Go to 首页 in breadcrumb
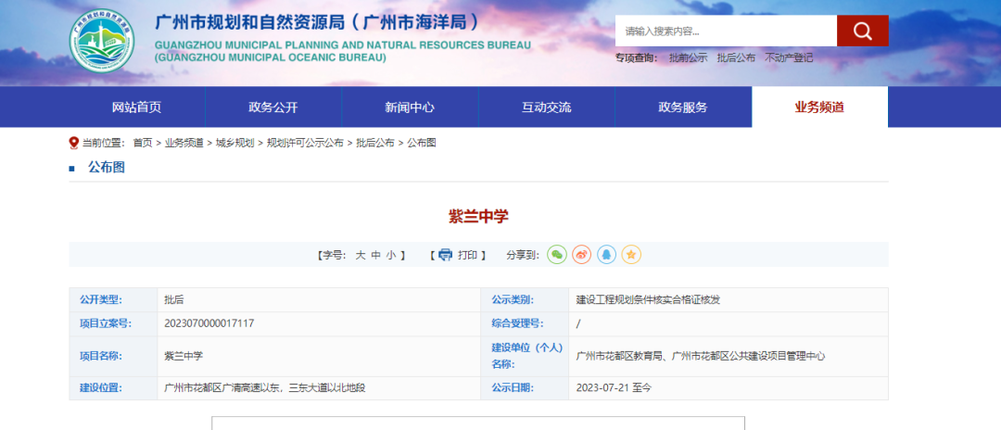This screenshot has height=430, width=1001. click(x=143, y=143)
